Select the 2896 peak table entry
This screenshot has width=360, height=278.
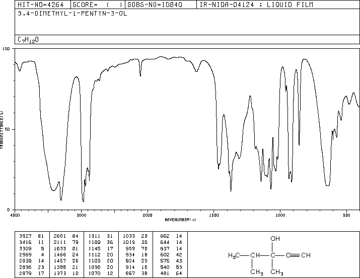[32, 267]
